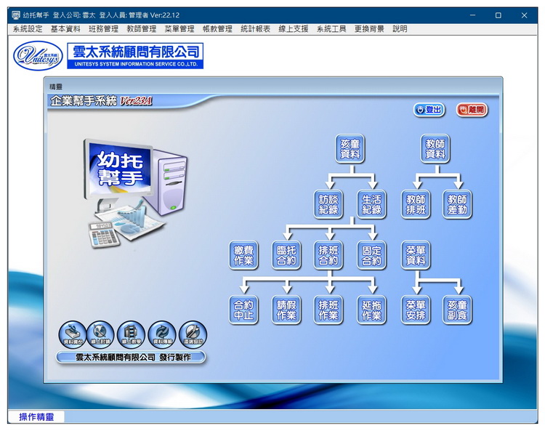
Task: Click the 幼托幫手 computer illustration
Action: (x=135, y=193)
